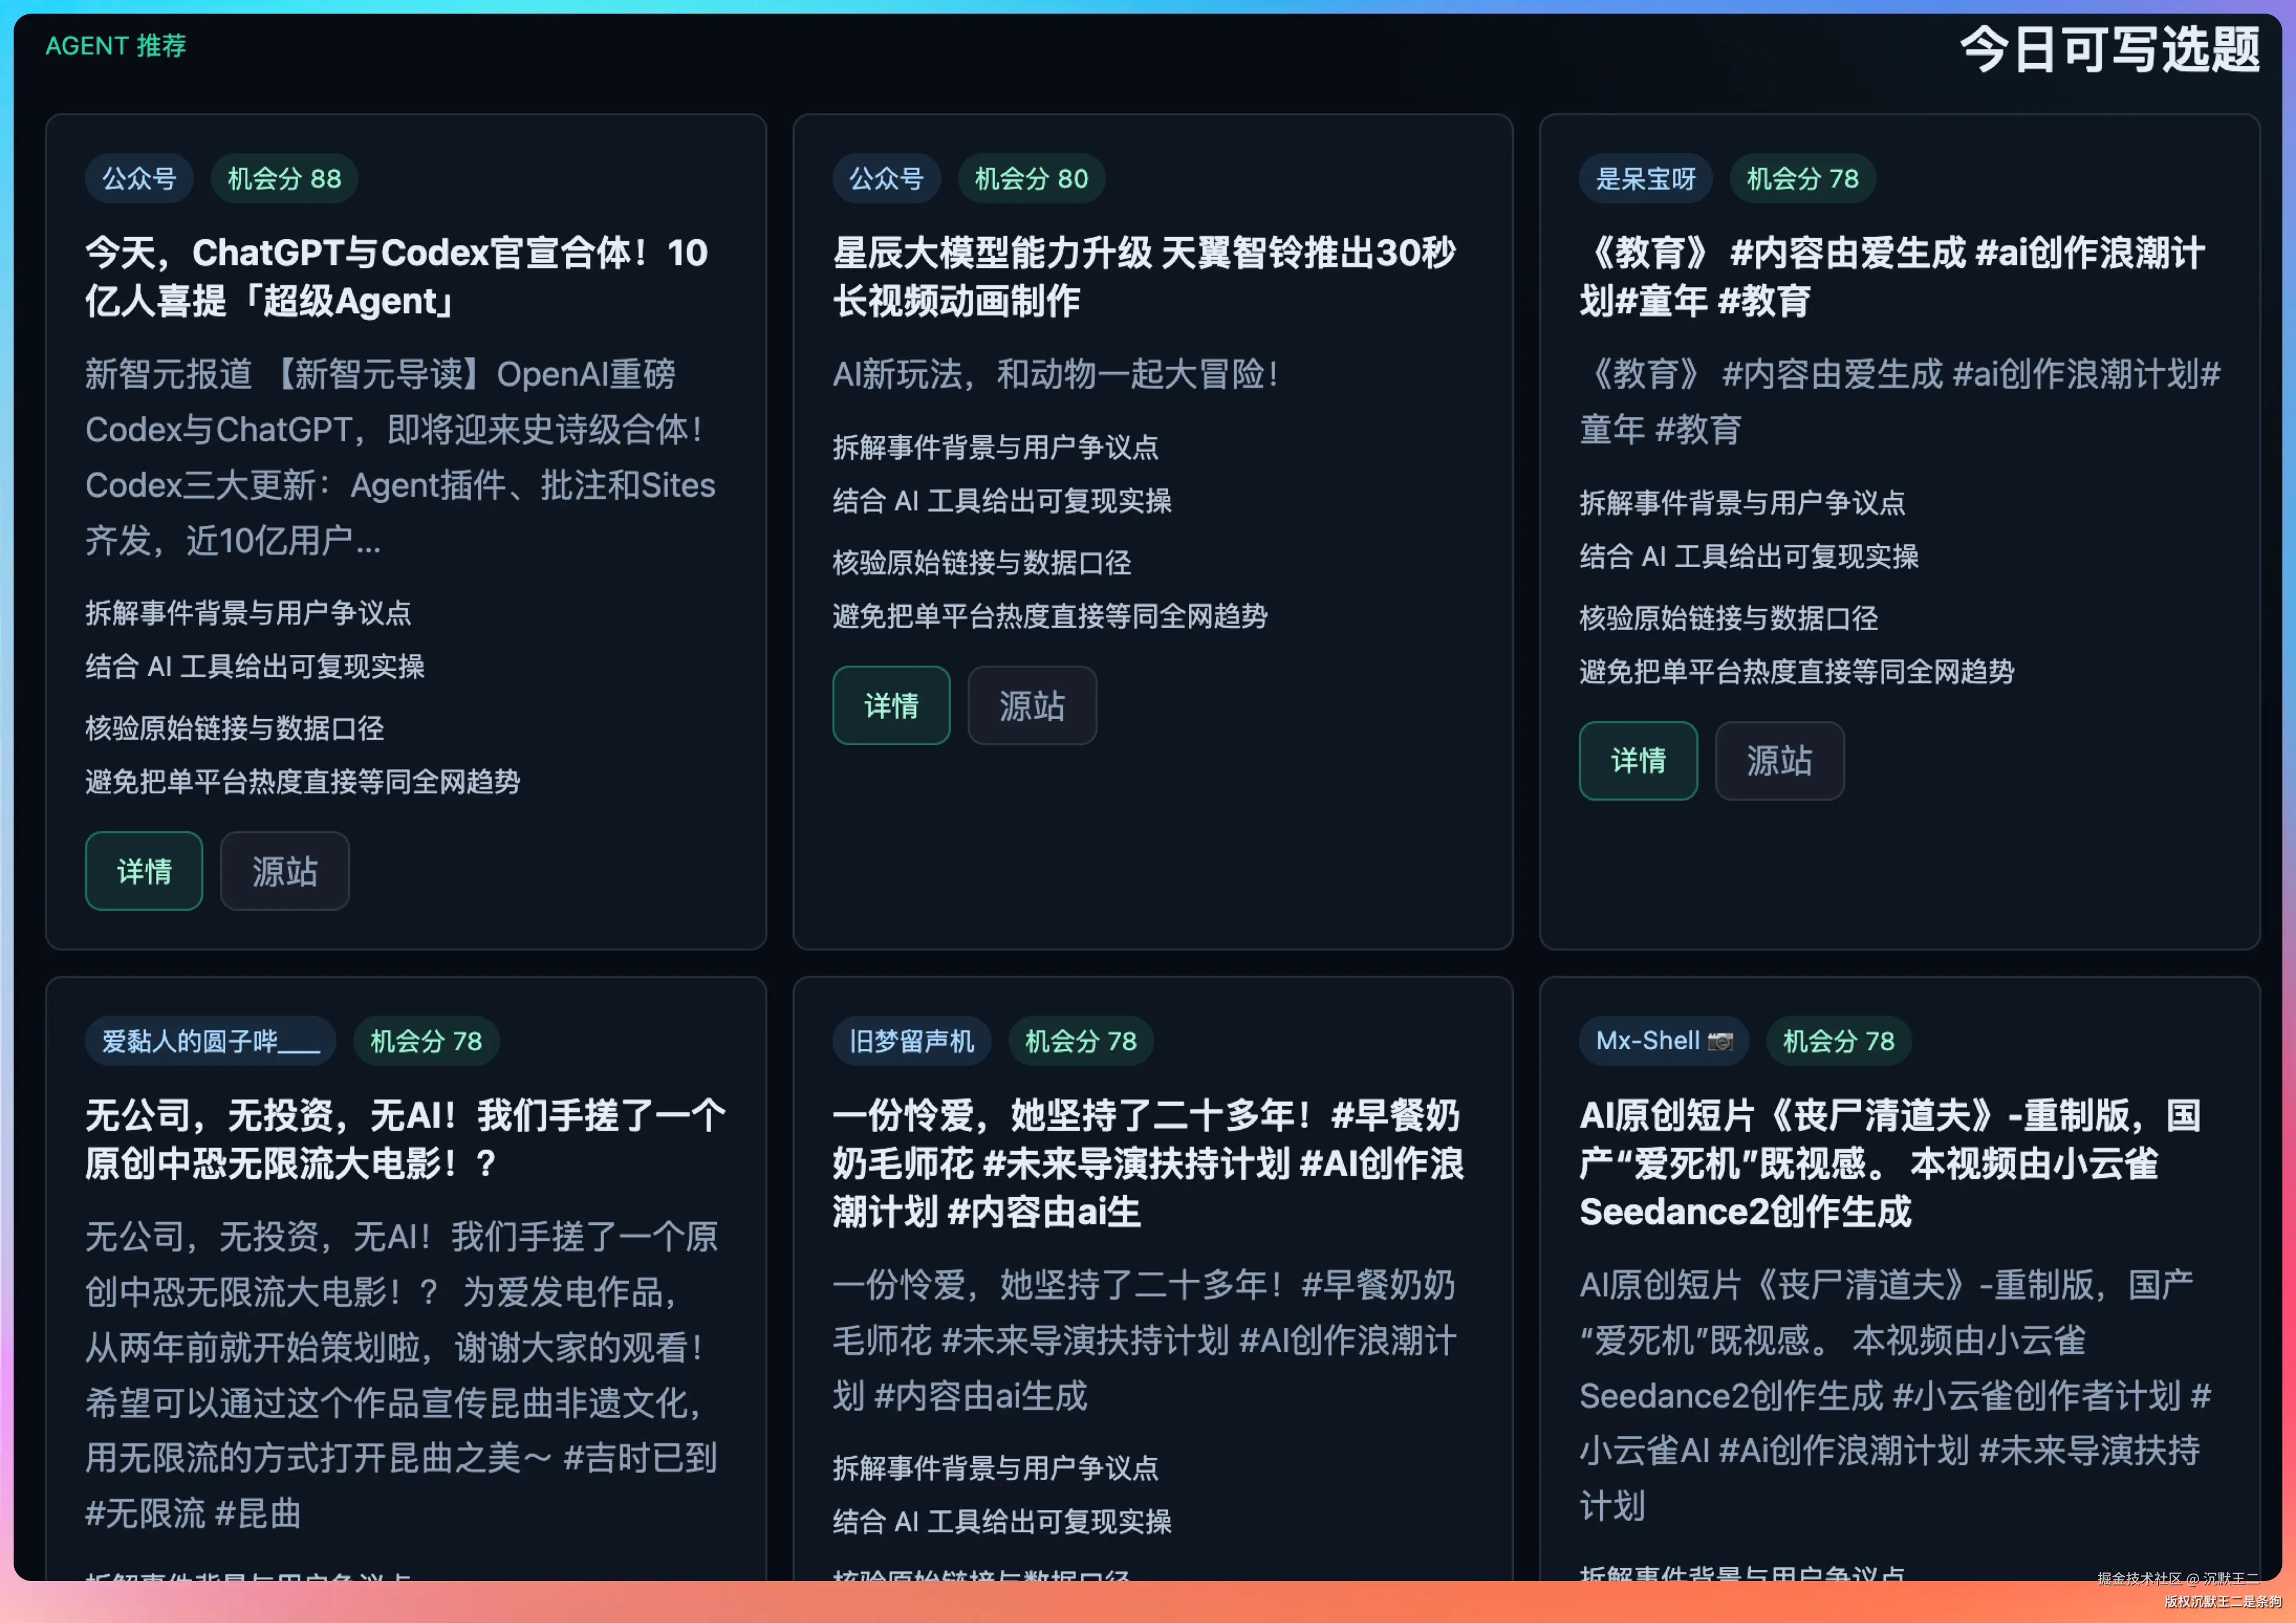The image size is (2296, 1623).
Task: Click title 星辰大模型能力升级 天翼智铃
Action: 1144,277
